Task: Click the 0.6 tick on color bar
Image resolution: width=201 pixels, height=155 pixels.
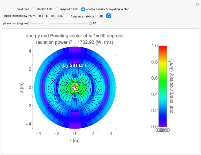Action: 154,78
